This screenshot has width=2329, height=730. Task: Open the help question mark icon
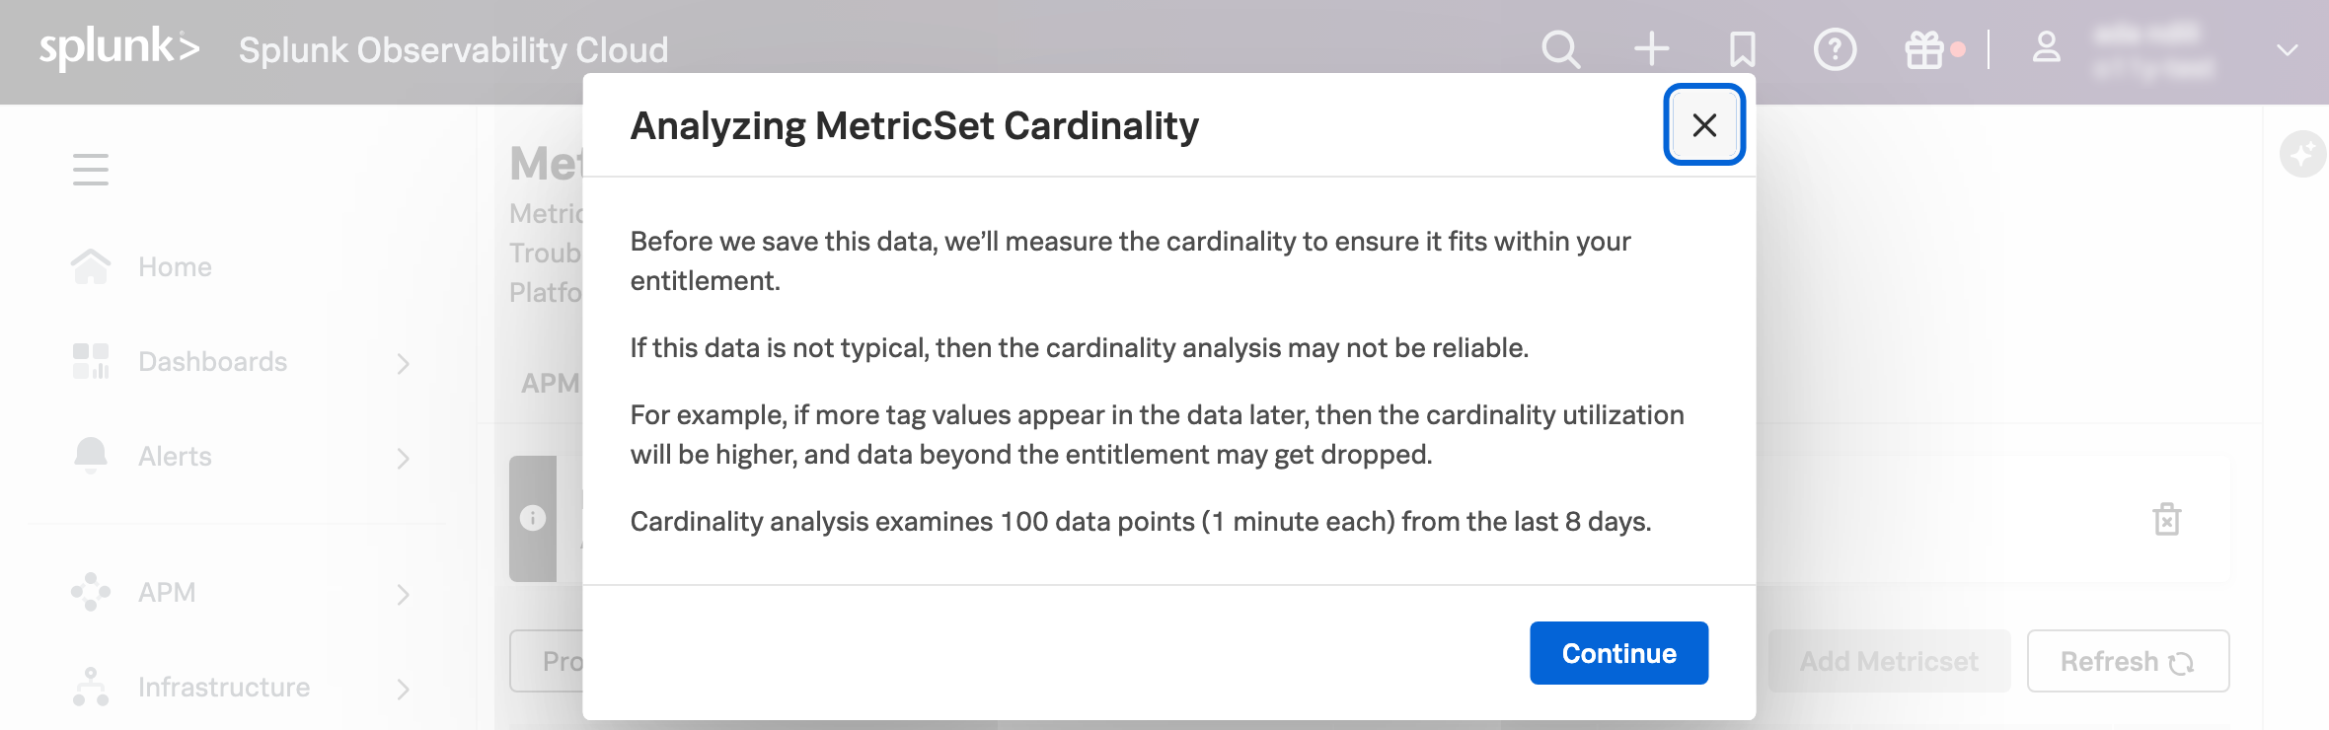pos(1835,49)
